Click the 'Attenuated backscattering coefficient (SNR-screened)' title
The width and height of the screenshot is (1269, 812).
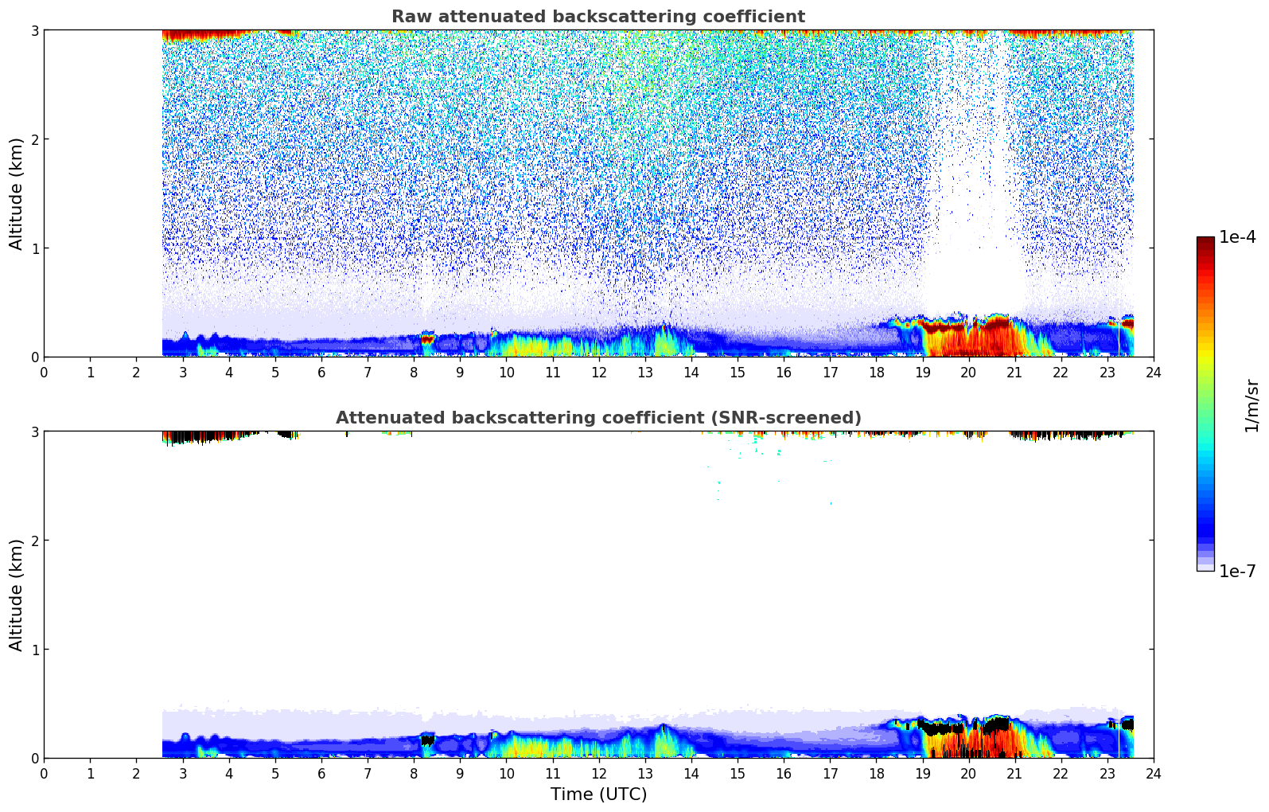tap(598, 418)
